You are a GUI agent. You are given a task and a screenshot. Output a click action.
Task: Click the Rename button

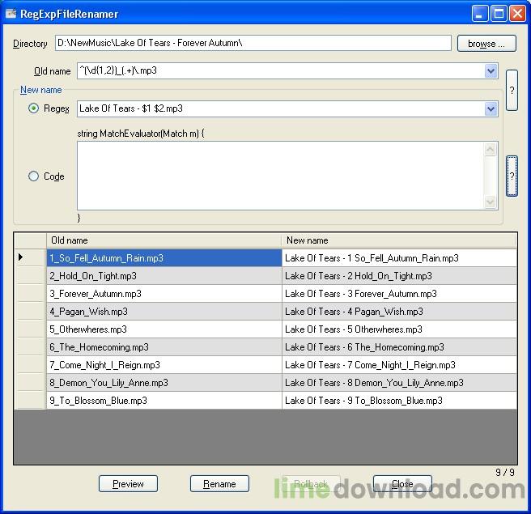point(219,483)
